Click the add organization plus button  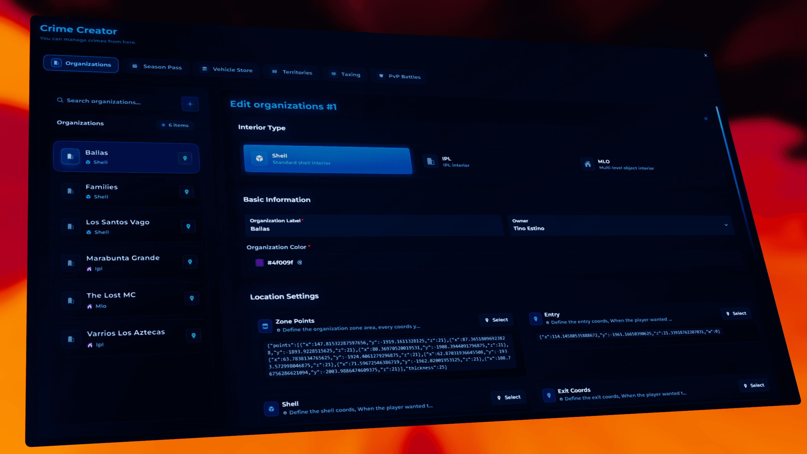pyautogui.click(x=190, y=104)
